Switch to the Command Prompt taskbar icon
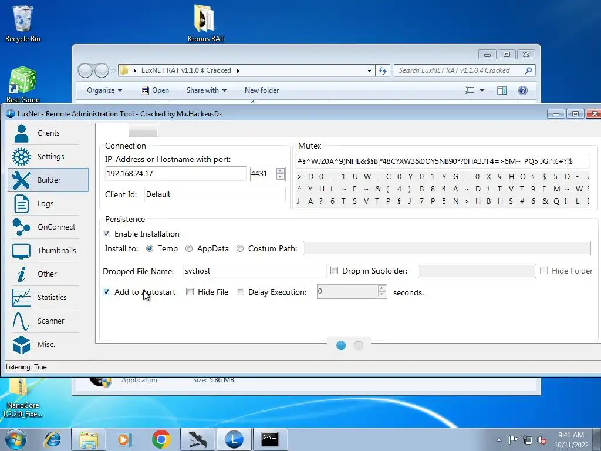Viewport: 601px width, 451px height. click(x=270, y=439)
